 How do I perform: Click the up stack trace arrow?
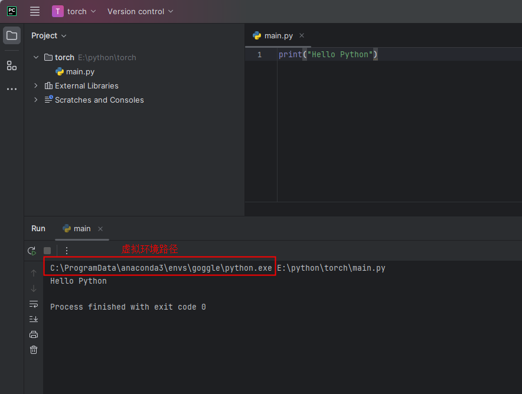(34, 273)
